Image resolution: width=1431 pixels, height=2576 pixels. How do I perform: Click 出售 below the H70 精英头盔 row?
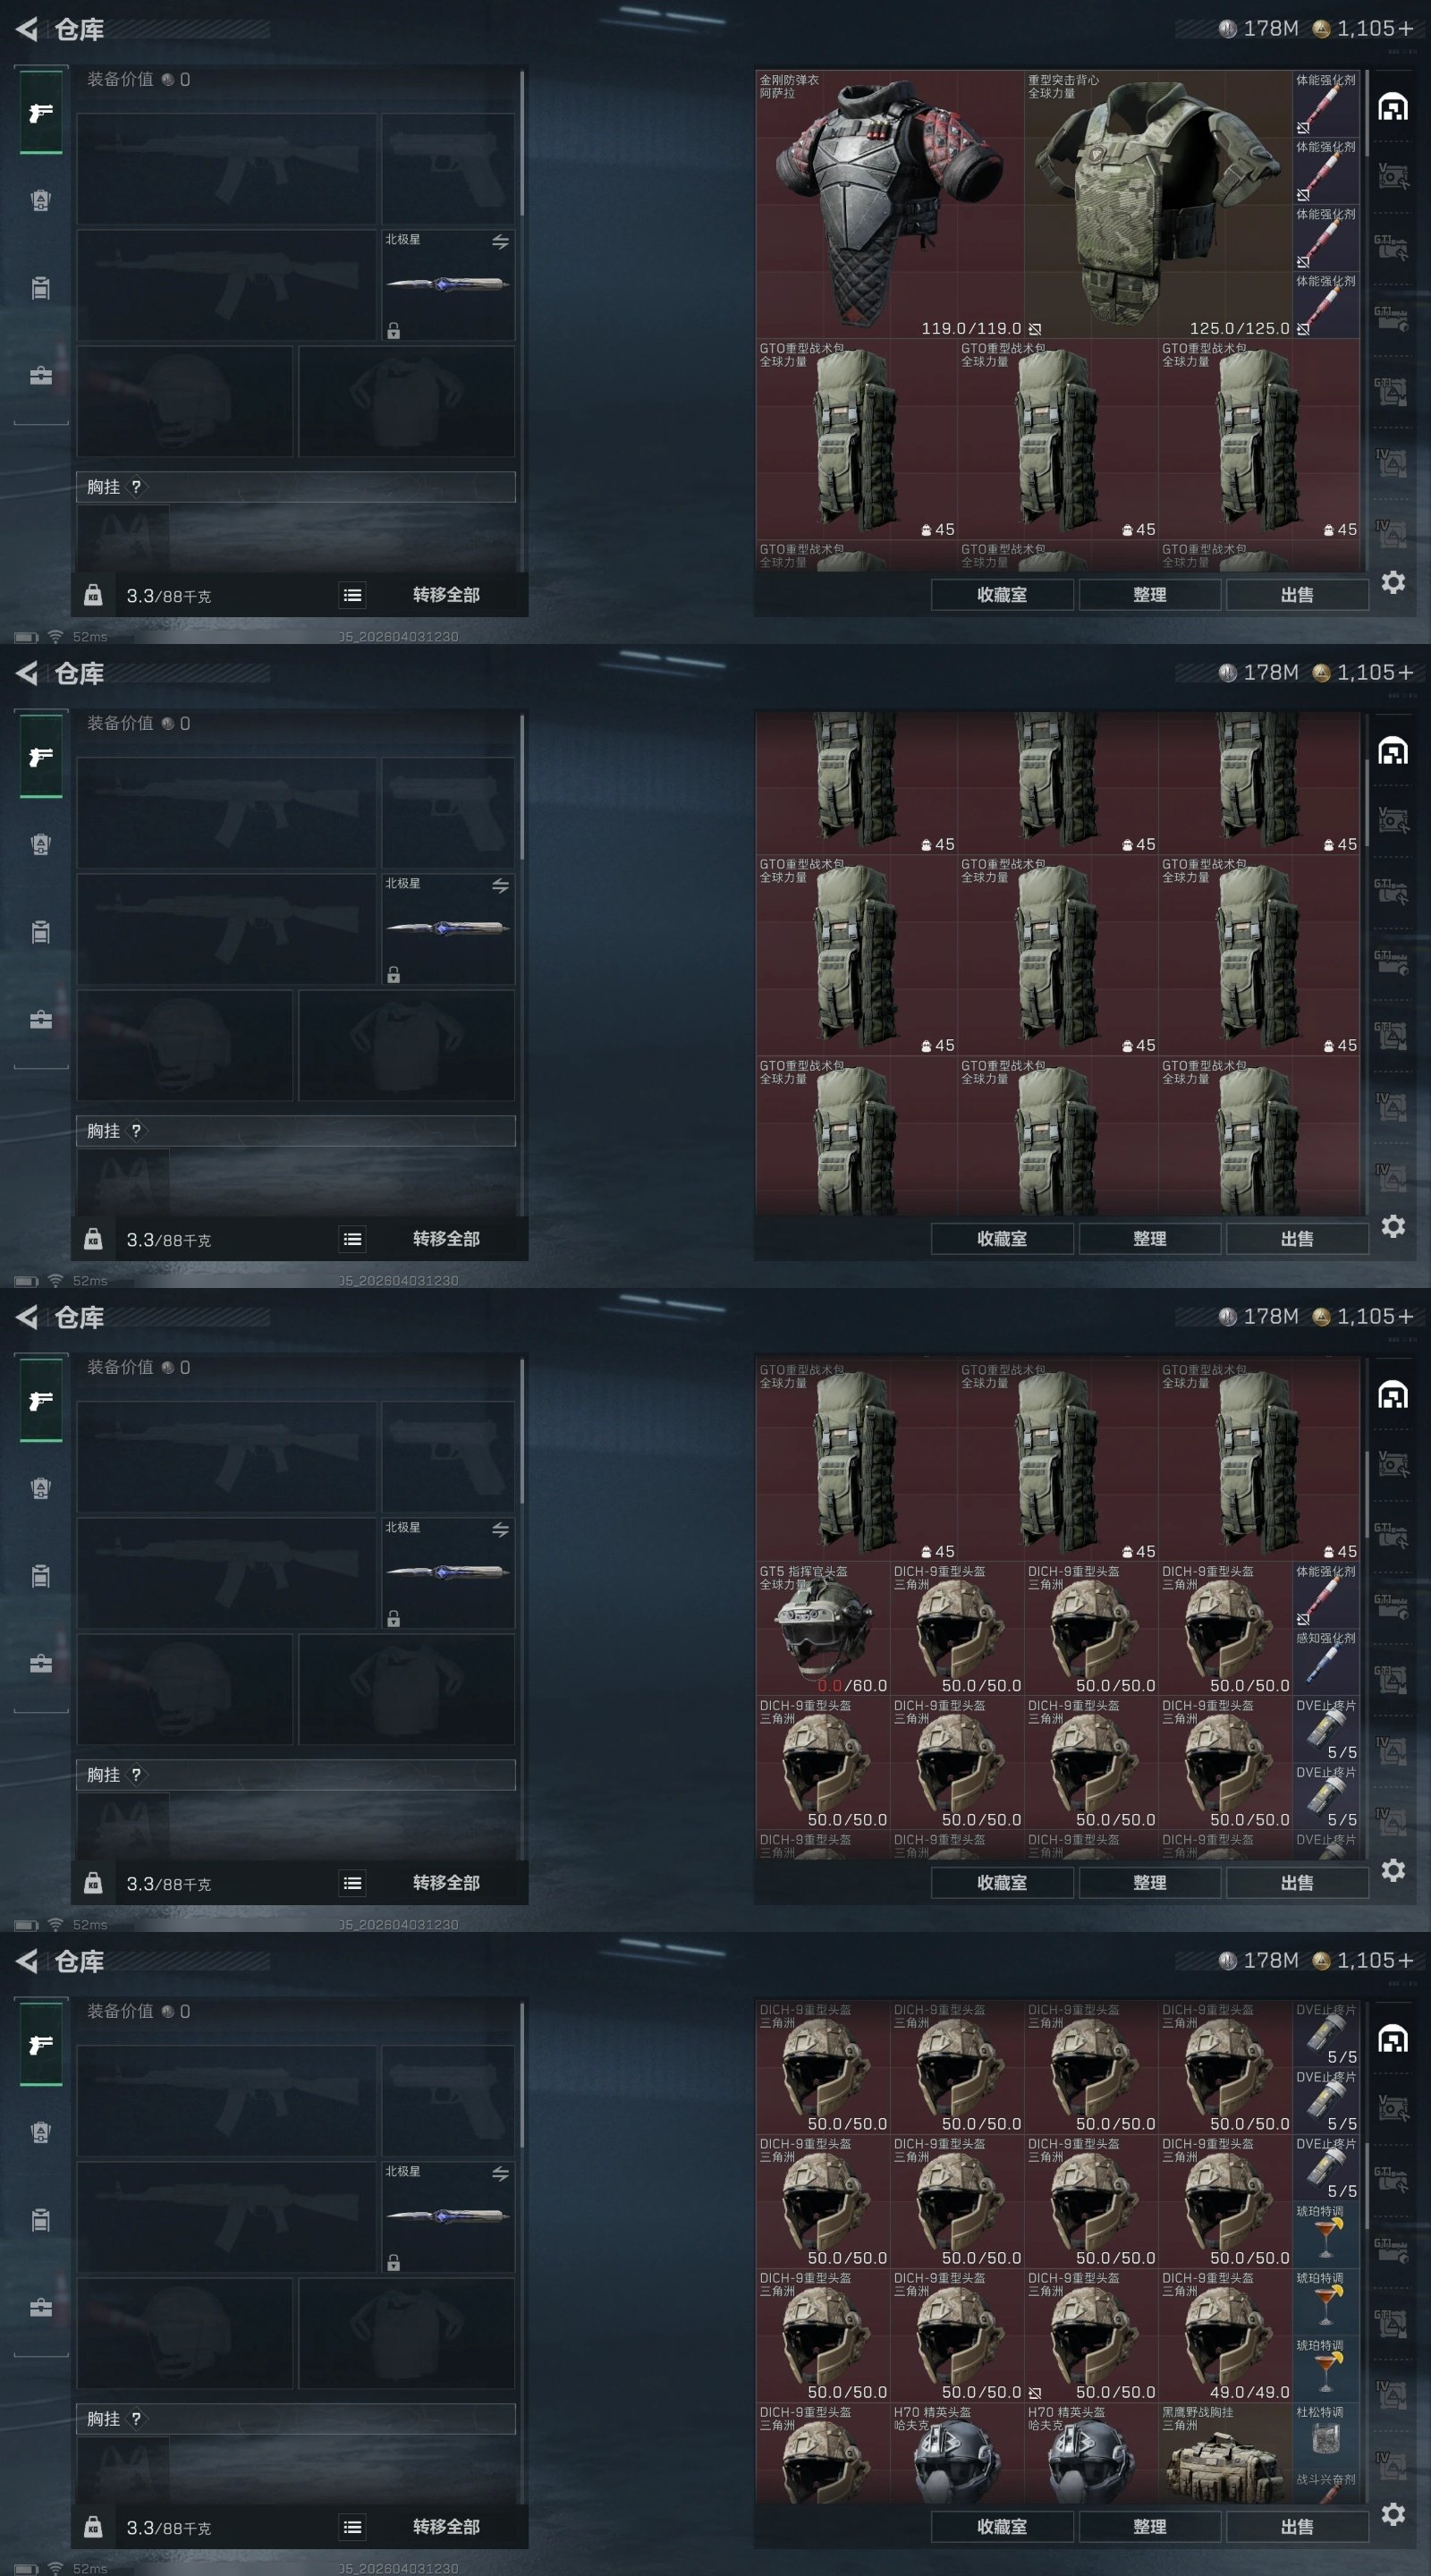coord(1297,2526)
